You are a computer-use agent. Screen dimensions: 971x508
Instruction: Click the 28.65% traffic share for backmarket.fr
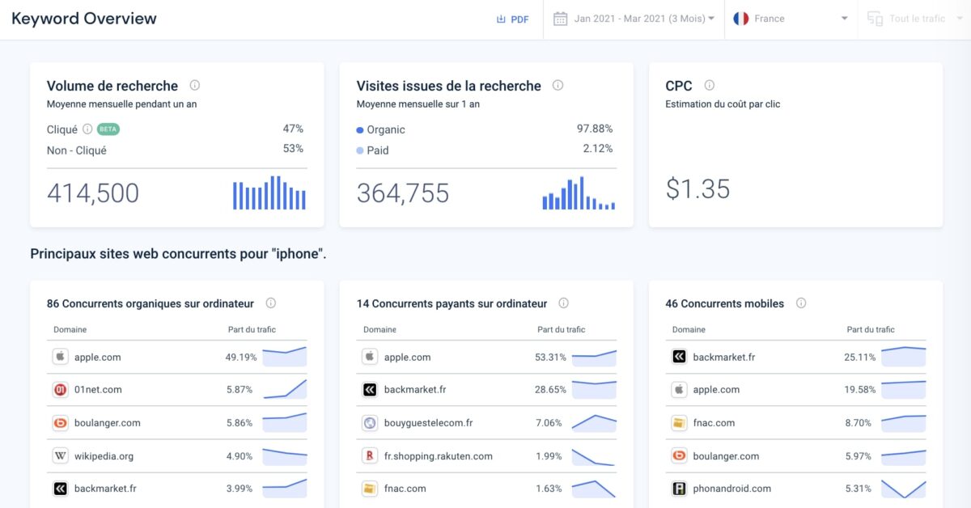551,390
